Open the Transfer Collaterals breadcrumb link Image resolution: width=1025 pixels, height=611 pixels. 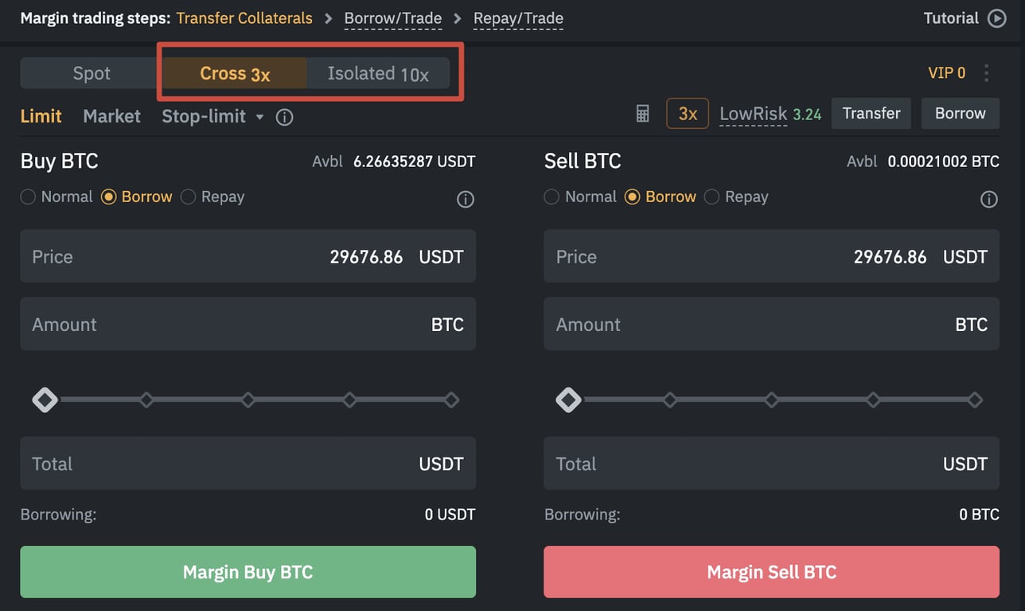[x=244, y=18]
